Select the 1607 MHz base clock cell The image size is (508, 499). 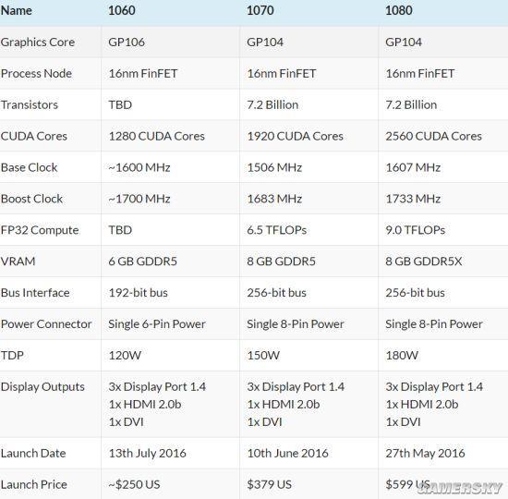click(413, 167)
